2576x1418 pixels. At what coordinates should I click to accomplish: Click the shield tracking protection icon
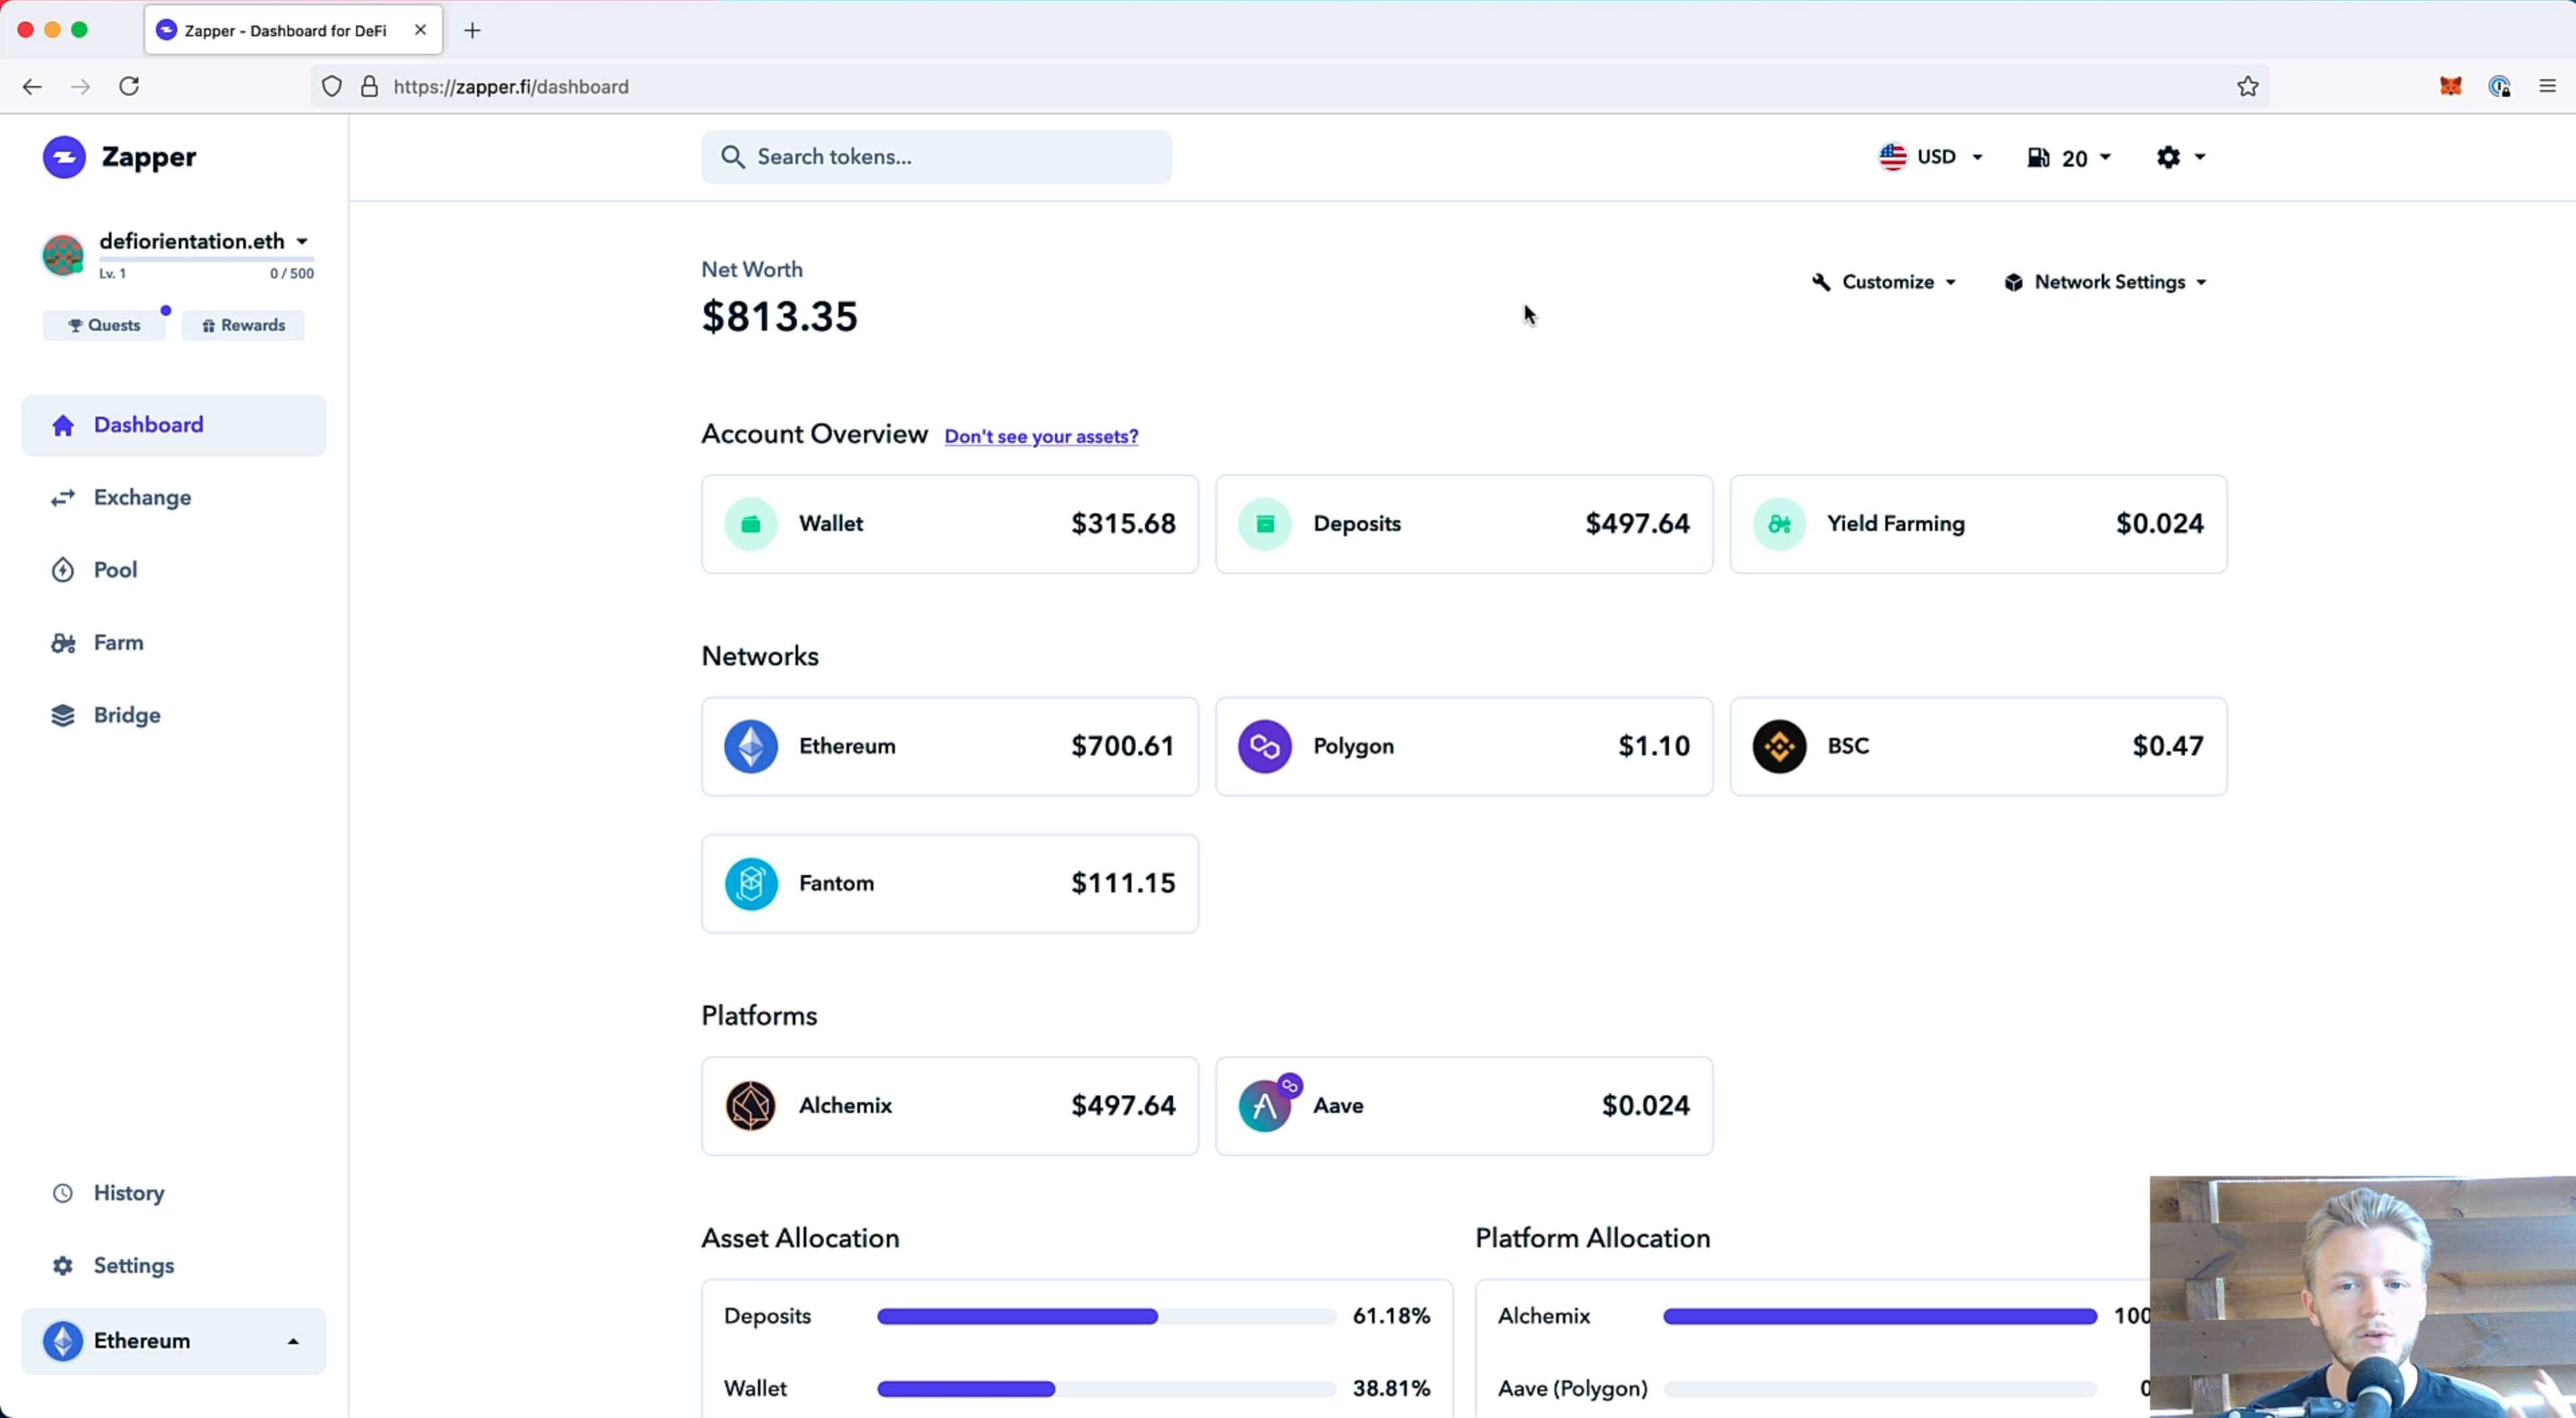click(332, 86)
